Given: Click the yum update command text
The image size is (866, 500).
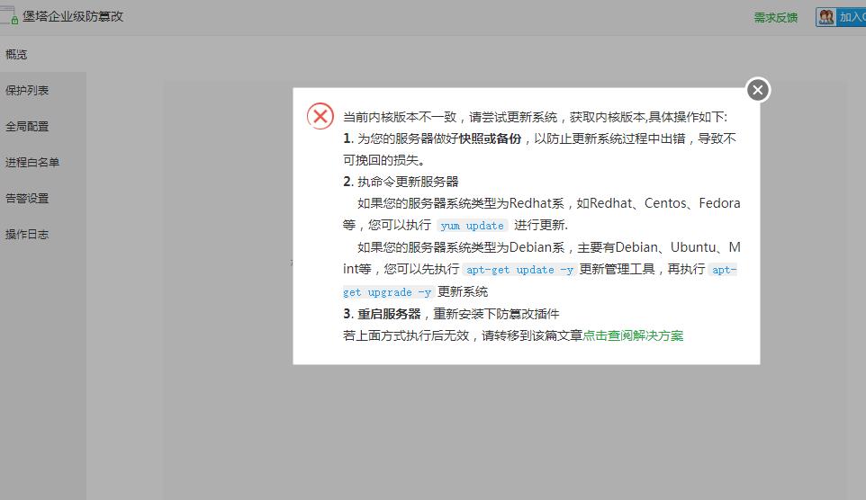Looking at the screenshot, I should 473,226.
